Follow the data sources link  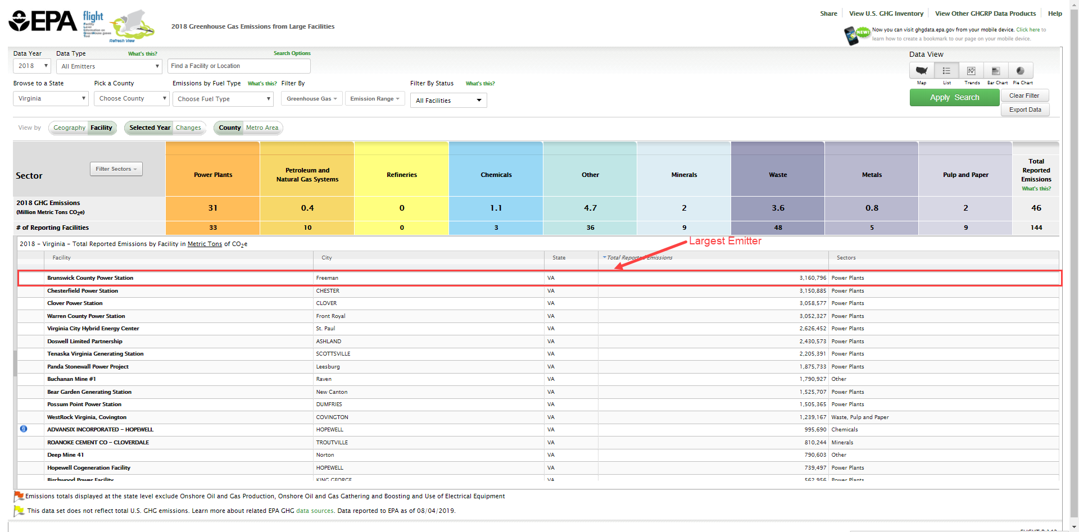coord(315,511)
